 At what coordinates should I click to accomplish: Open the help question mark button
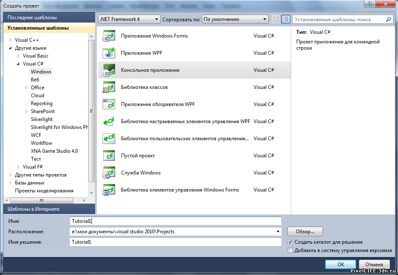point(370,4)
